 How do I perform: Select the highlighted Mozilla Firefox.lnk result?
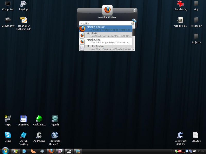[x=106, y=28]
